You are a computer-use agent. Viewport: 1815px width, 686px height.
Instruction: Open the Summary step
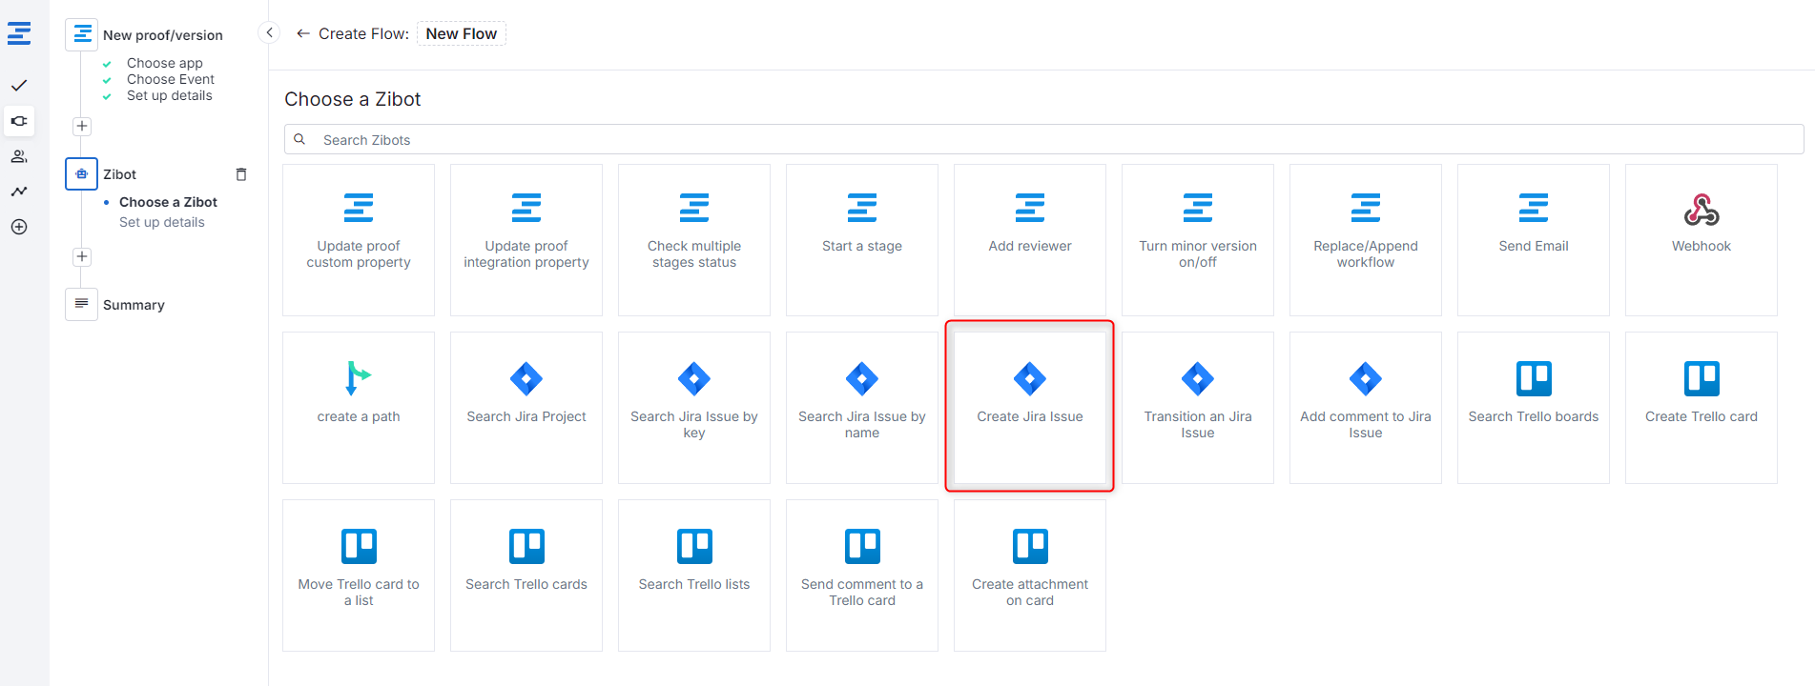pos(134,305)
